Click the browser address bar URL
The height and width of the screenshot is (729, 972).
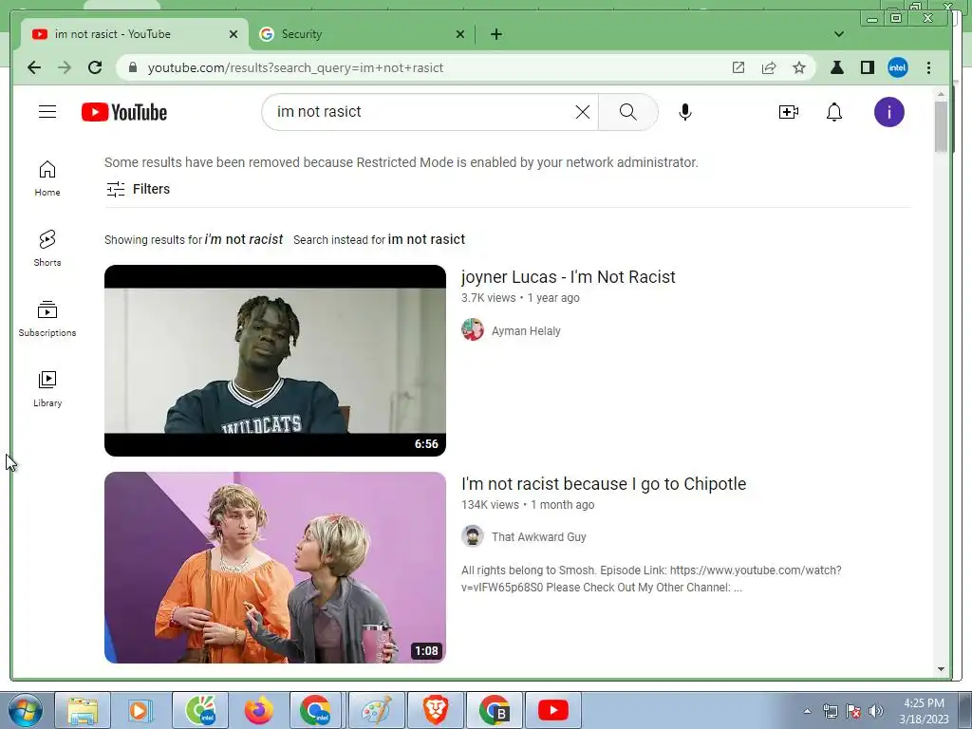[x=296, y=67]
